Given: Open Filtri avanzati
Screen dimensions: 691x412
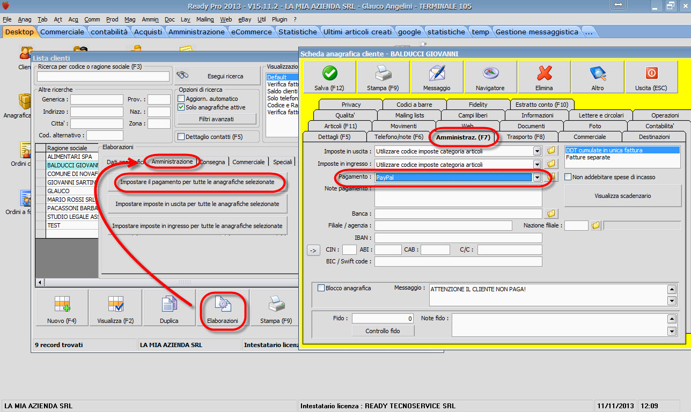Looking at the screenshot, I should (217, 119).
